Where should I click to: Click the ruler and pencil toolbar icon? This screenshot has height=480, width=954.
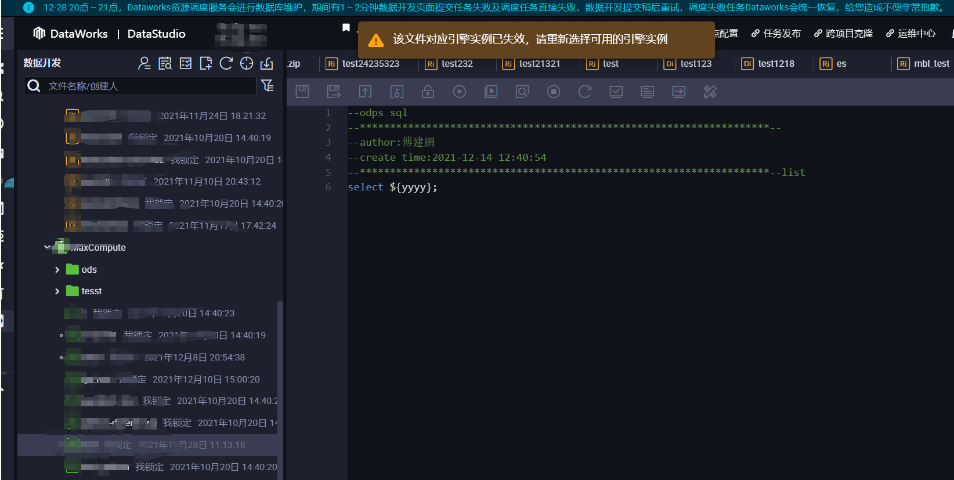pos(710,92)
